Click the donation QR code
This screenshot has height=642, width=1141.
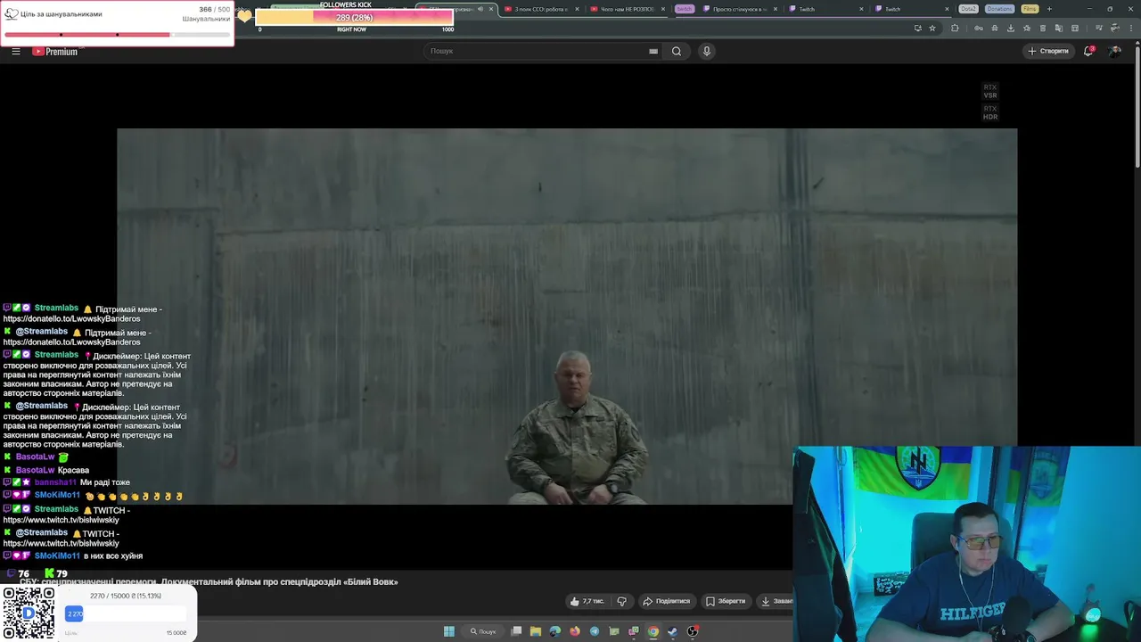point(29,613)
